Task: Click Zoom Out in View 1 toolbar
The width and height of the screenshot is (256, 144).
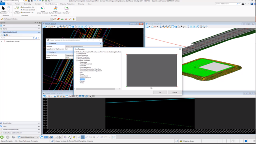Action: coord(64,27)
